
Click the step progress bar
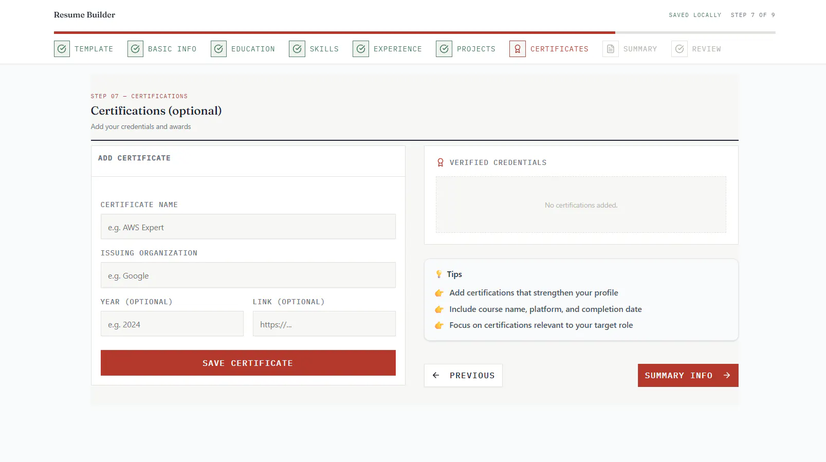tap(415, 32)
